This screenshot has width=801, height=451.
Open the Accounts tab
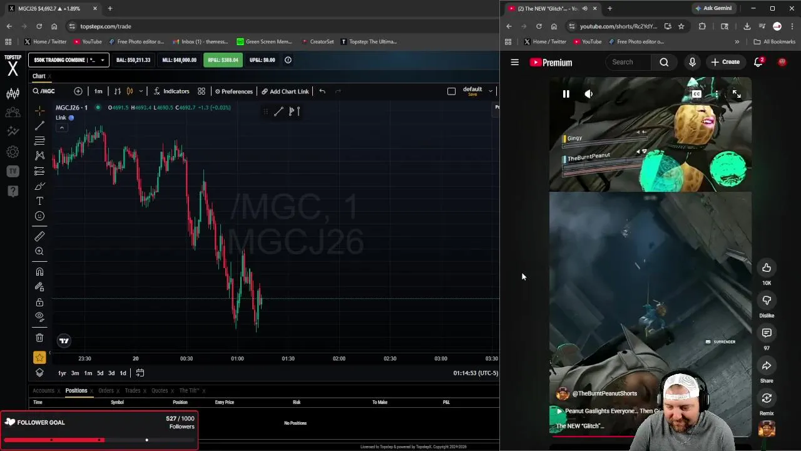[44, 391]
